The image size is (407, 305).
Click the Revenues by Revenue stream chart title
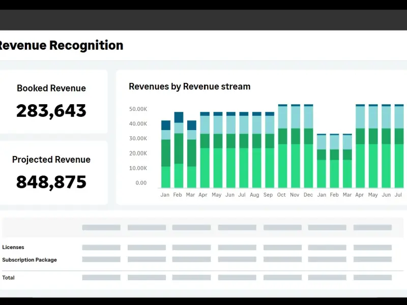point(189,86)
